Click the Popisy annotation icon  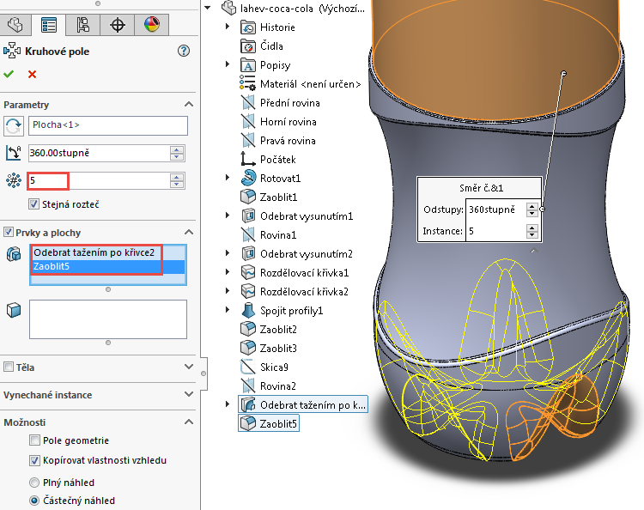pos(248,65)
